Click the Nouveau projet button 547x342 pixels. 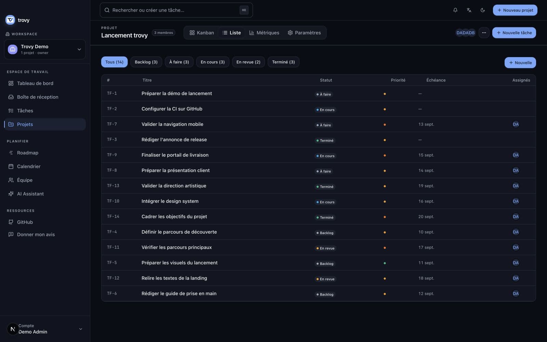click(515, 10)
